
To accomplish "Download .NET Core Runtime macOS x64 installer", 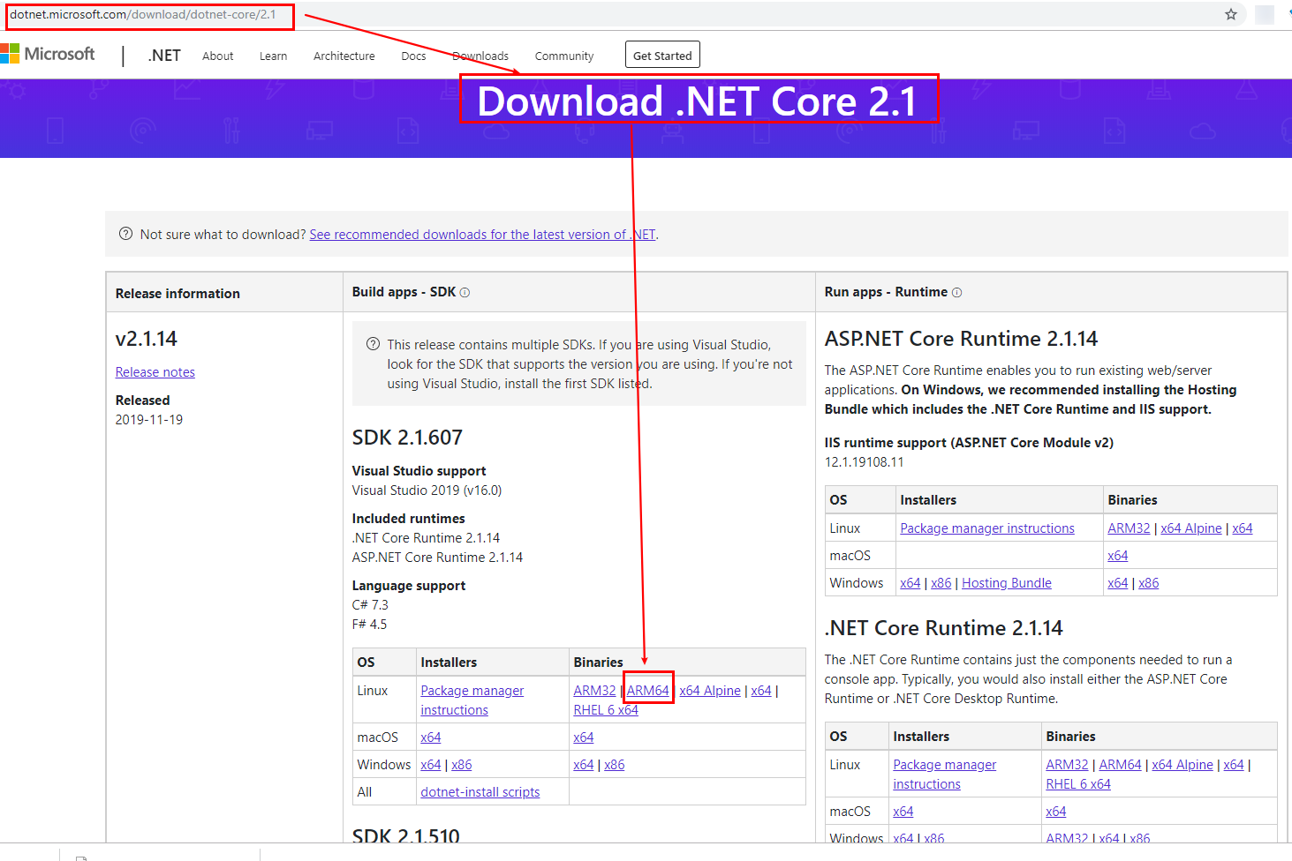I will click(x=903, y=812).
